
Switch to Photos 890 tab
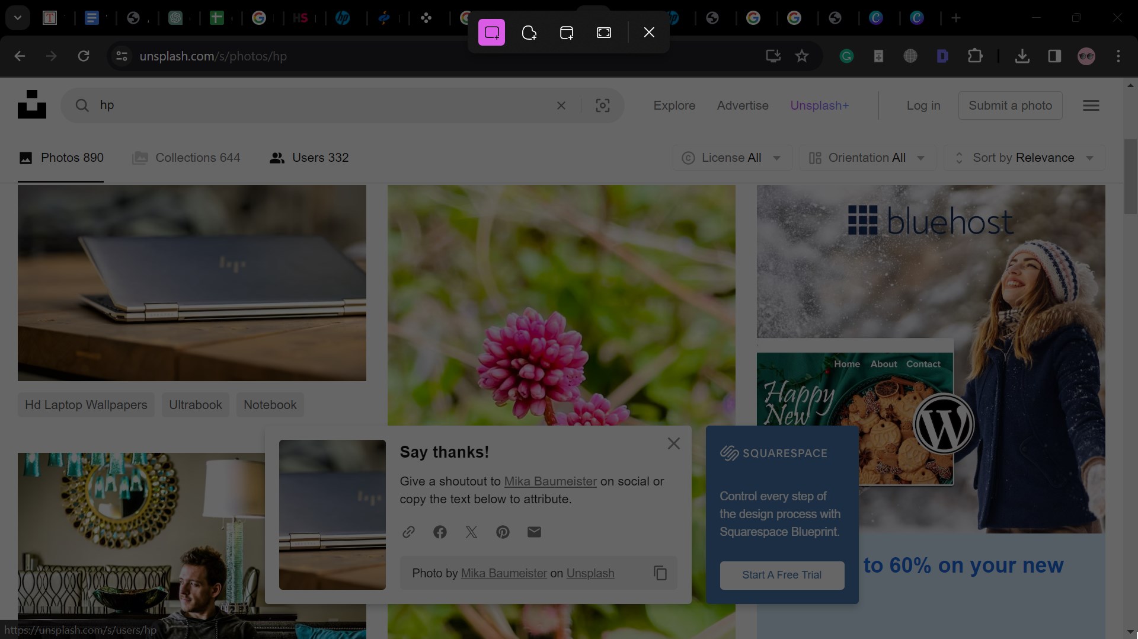tap(61, 158)
